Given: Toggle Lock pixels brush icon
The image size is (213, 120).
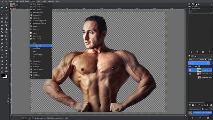Looking at the screenshot, I should (193, 67).
